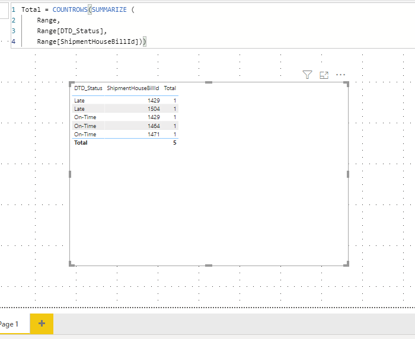The height and width of the screenshot is (339, 415).
Task: Click SUMMARIZE function in formula bar
Action: (109, 9)
